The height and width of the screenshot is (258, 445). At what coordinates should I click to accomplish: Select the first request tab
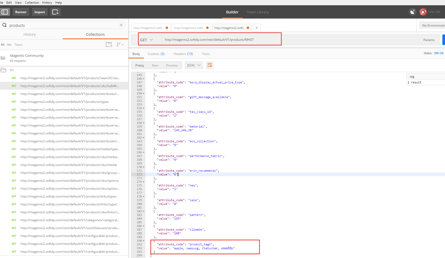[151, 28]
